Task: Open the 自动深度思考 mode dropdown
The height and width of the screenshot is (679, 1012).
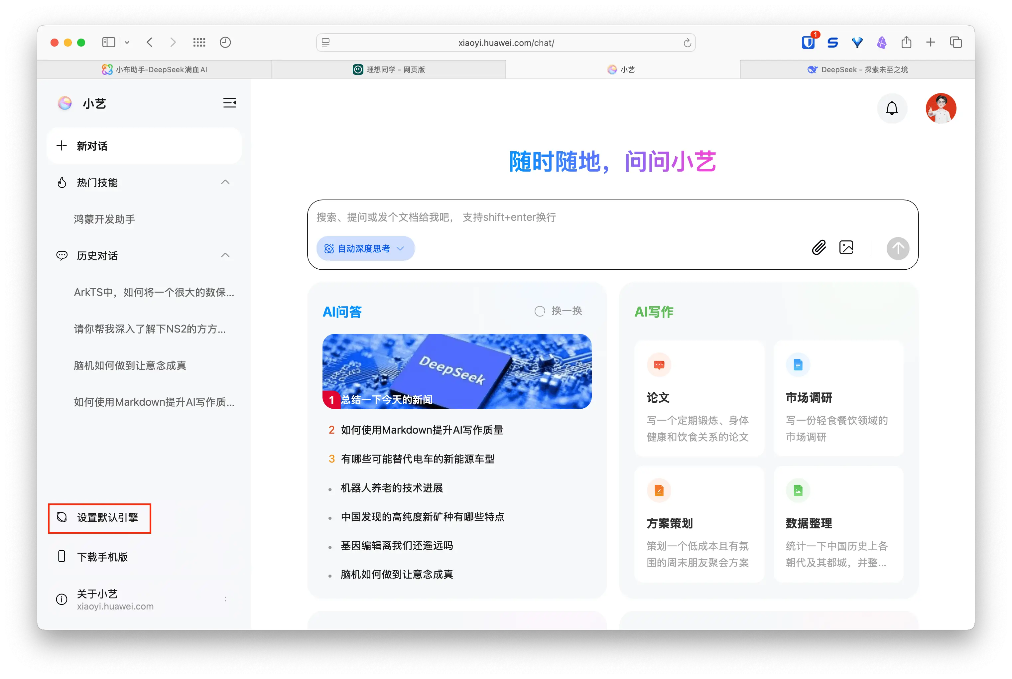Action: (365, 248)
